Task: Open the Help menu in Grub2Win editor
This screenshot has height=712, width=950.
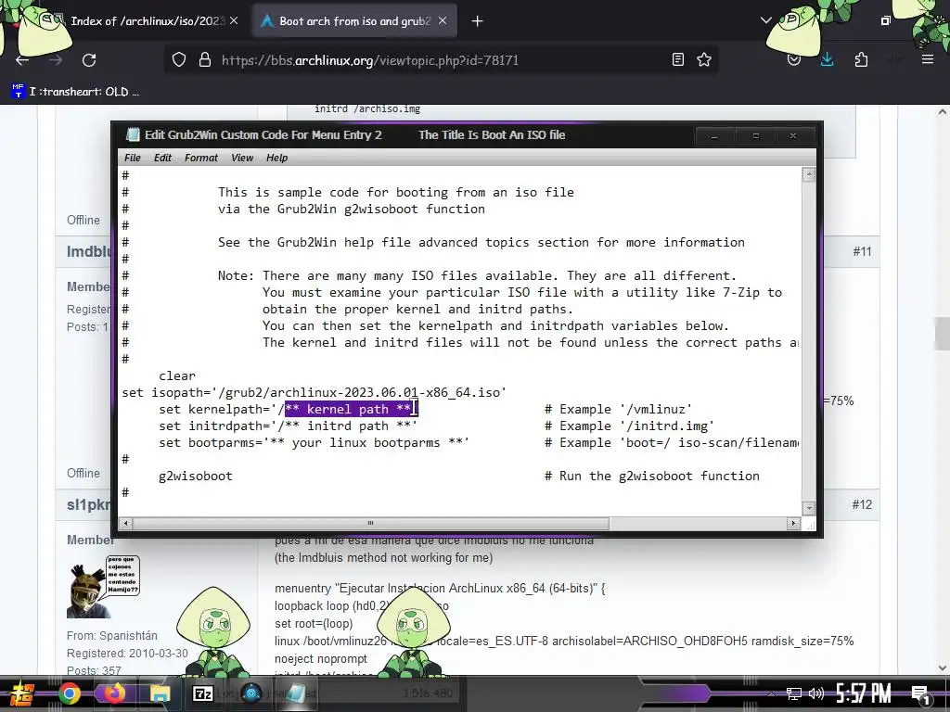Action: (x=276, y=158)
